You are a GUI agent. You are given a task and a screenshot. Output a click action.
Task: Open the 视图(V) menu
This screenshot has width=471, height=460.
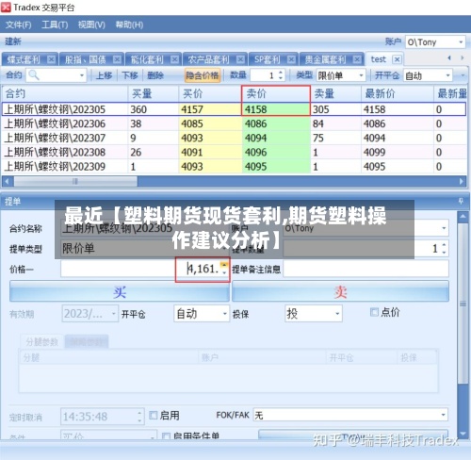point(91,25)
